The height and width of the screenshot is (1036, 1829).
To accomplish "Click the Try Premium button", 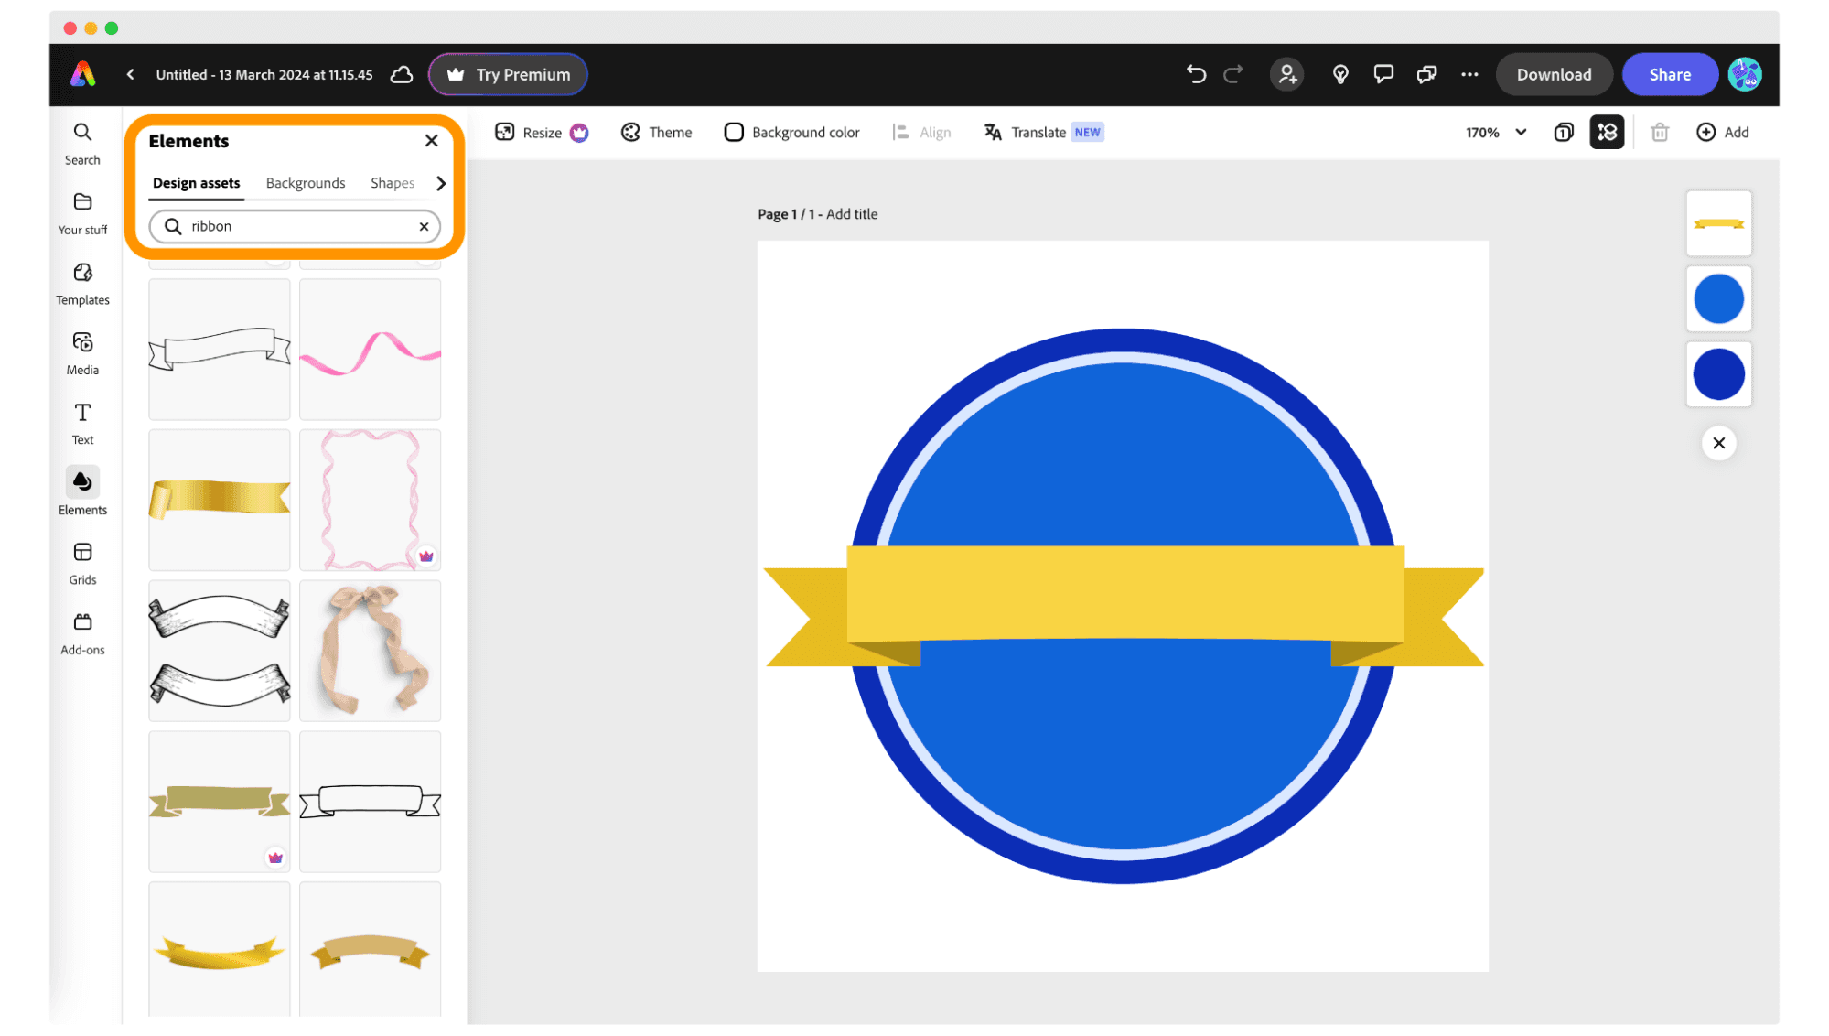I will tap(508, 74).
